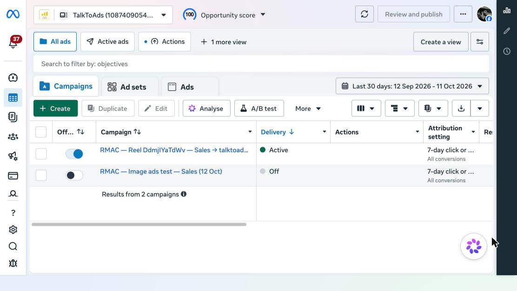Expand the More actions dropdown
517x291 pixels.
(308, 108)
